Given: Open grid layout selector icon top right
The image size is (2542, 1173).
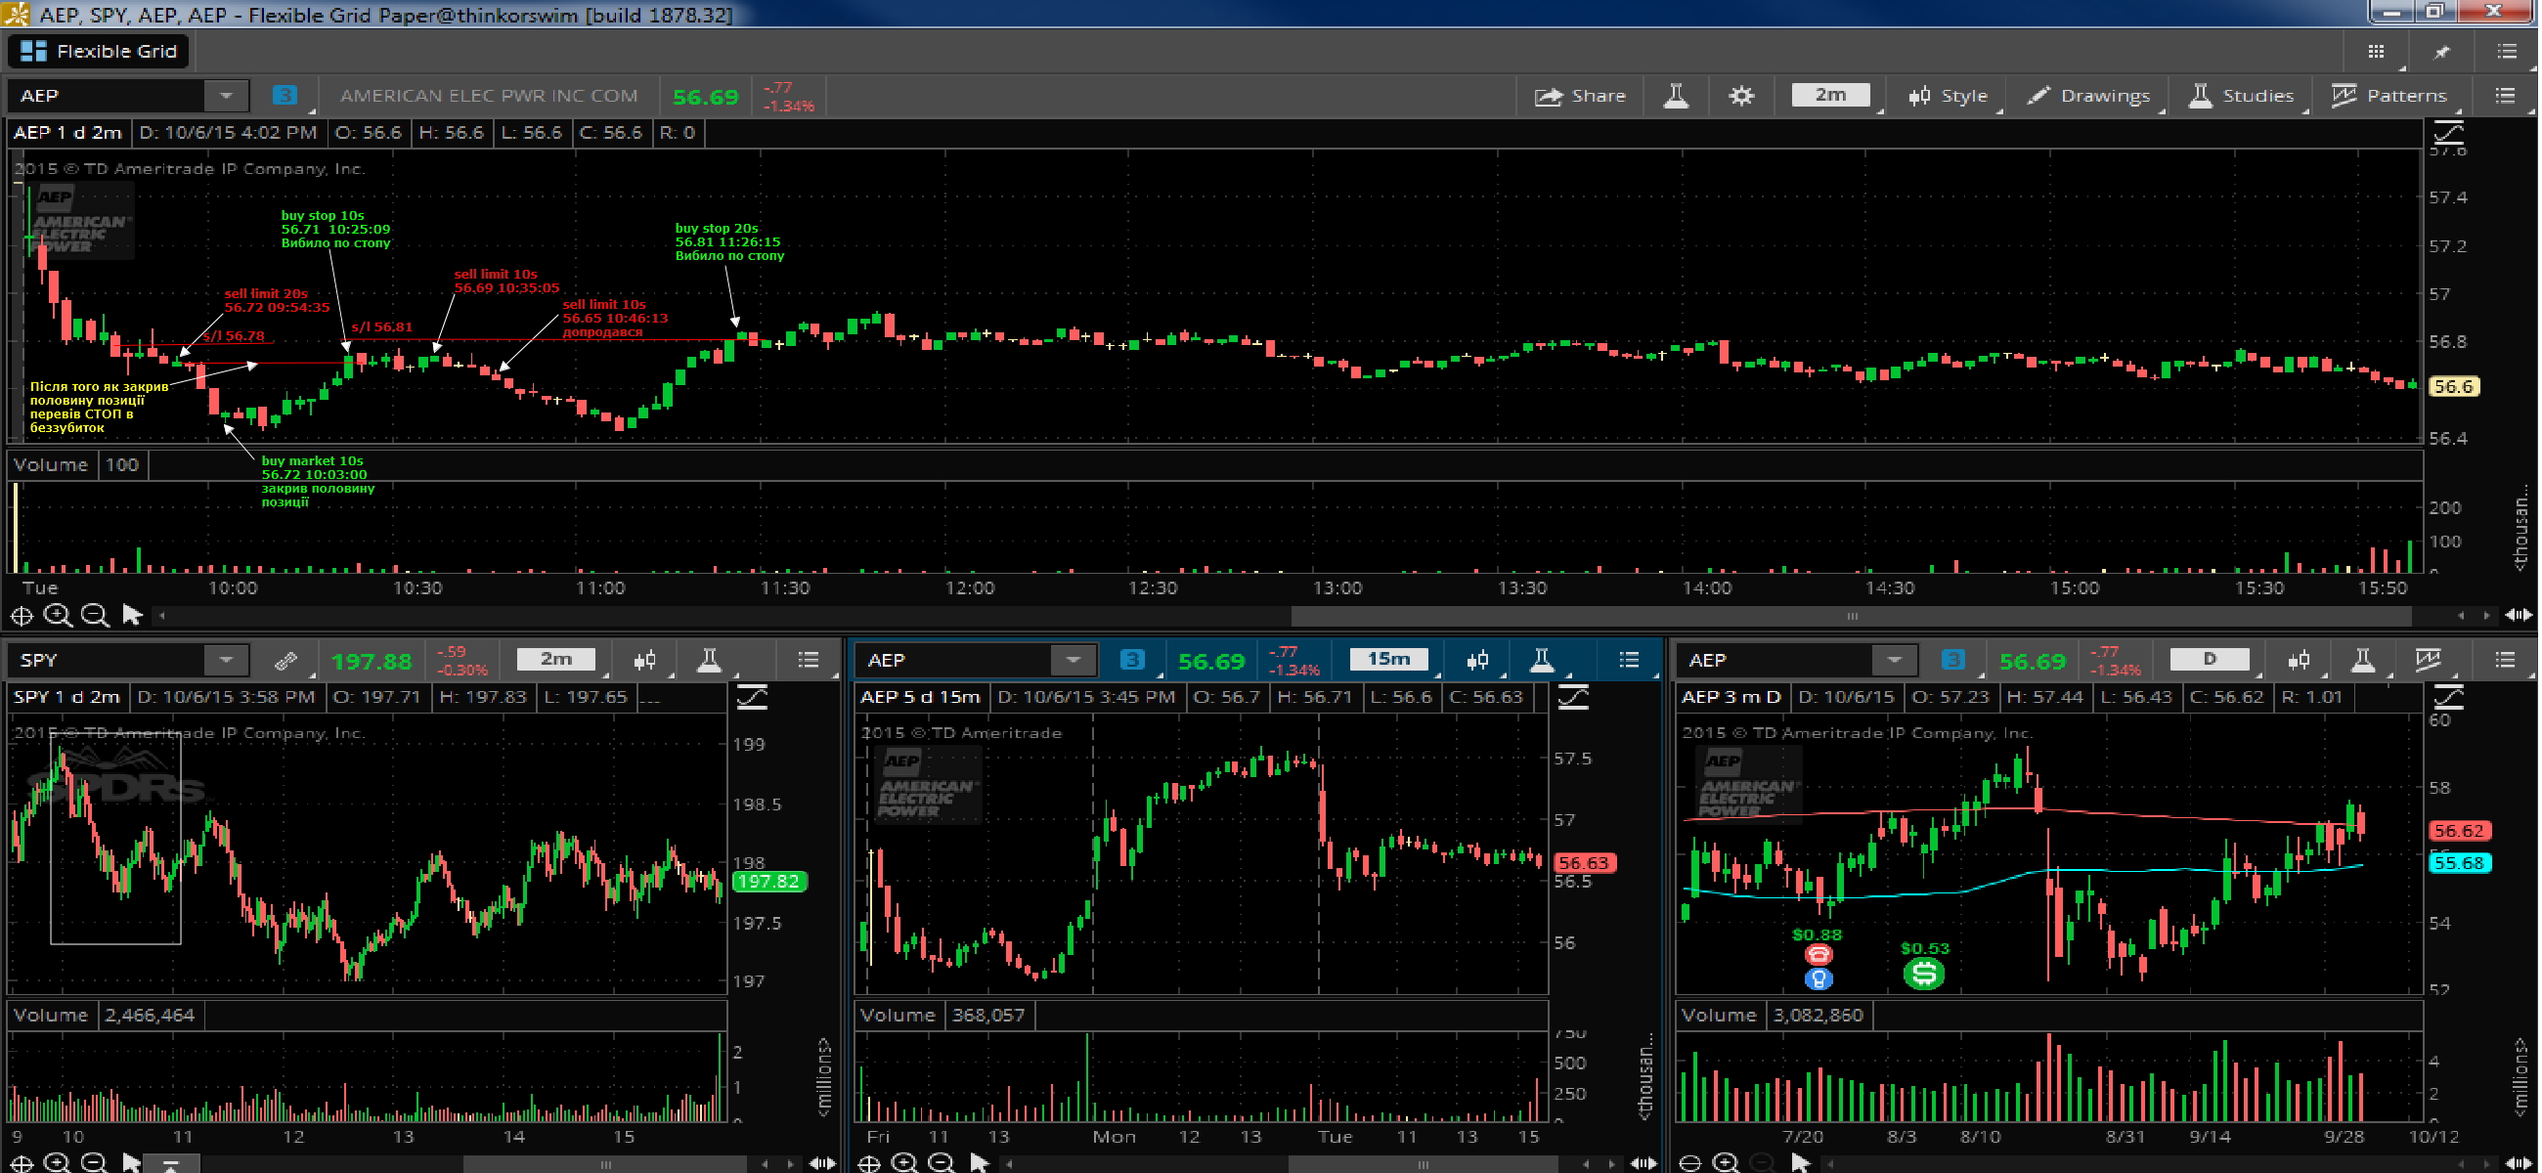Looking at the screenshot, I should (x=2376, y=51).
